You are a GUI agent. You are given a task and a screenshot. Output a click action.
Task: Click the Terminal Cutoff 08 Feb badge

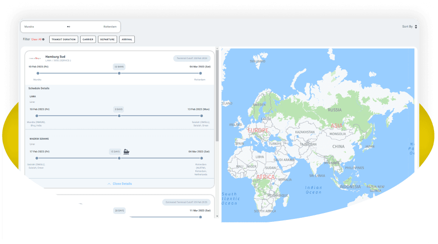tap(191, 58)
